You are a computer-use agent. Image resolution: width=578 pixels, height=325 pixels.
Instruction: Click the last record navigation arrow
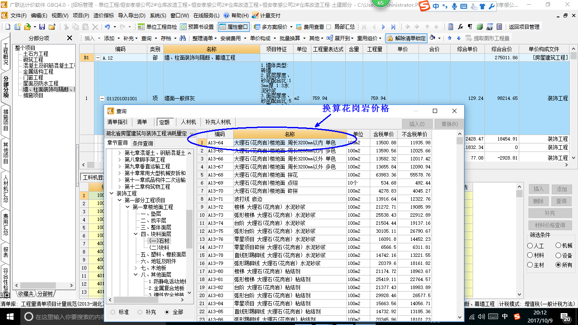[394, 27]
